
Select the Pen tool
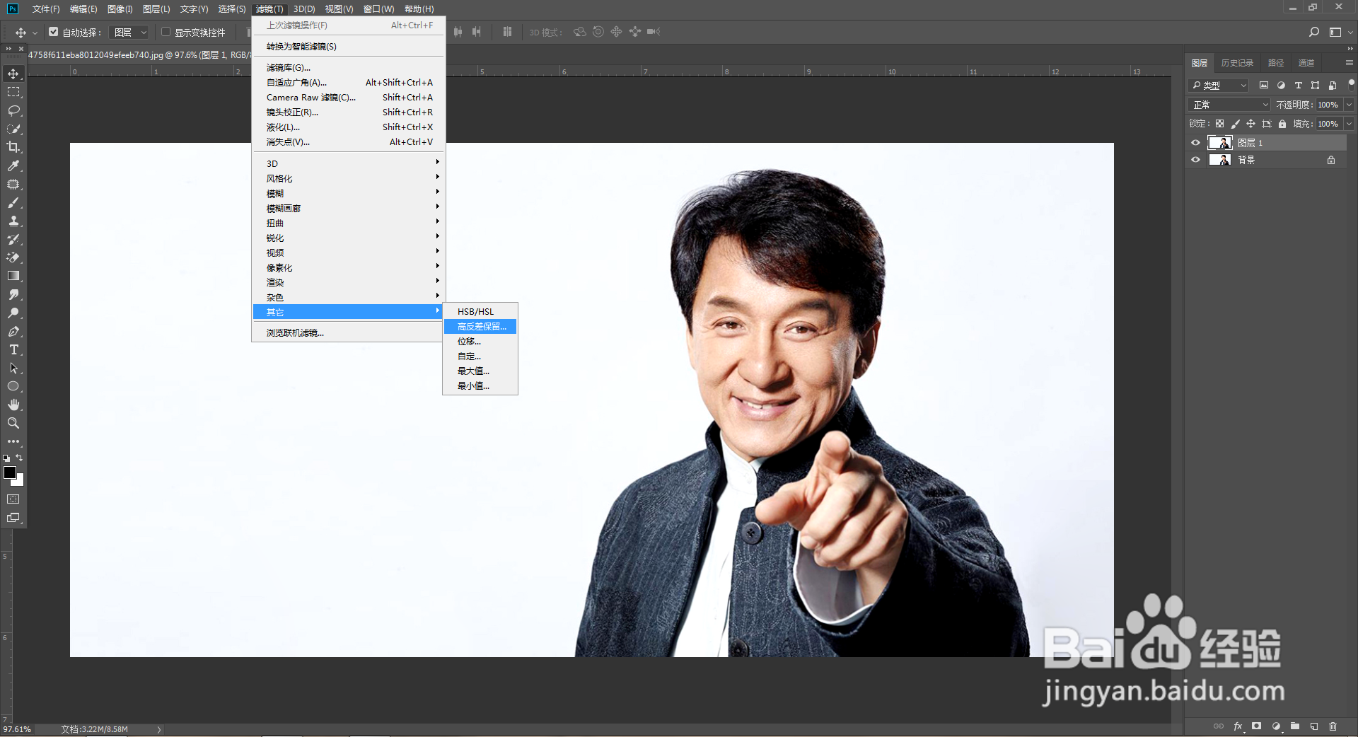pos(13,331)
